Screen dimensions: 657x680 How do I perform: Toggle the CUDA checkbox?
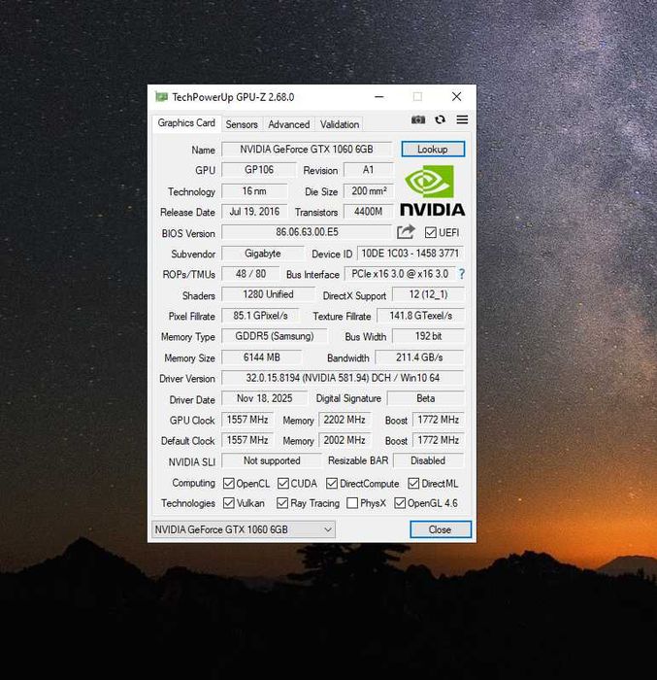[283, 484]
